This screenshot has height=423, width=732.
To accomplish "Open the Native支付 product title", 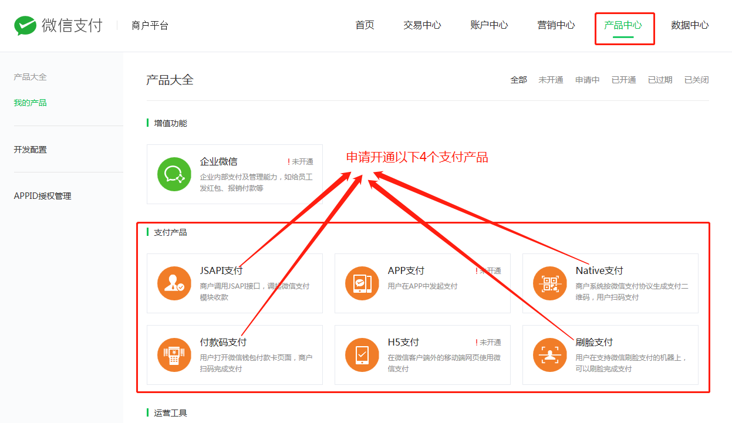I will point(599,270).
